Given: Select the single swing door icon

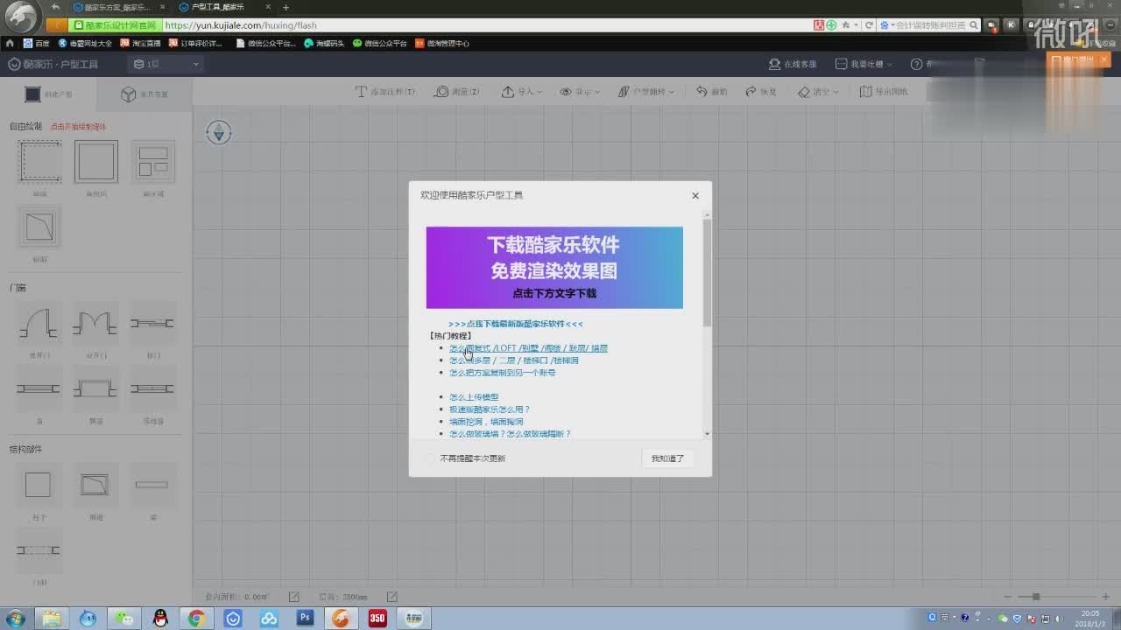Looking at the screenshot, I should (x=39, y=324).
